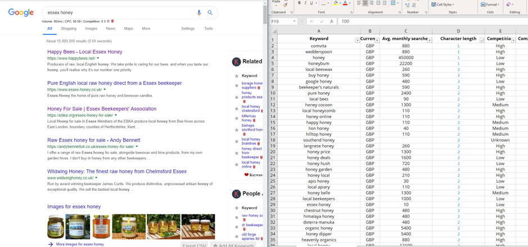Switch to Google Images tab
The width and height of the screenshot is (528, 247).
click(91, 29)
